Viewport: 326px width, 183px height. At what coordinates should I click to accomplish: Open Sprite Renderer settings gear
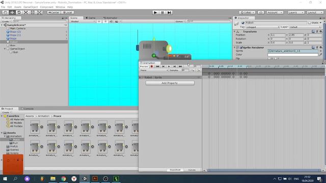click(321, 47)
